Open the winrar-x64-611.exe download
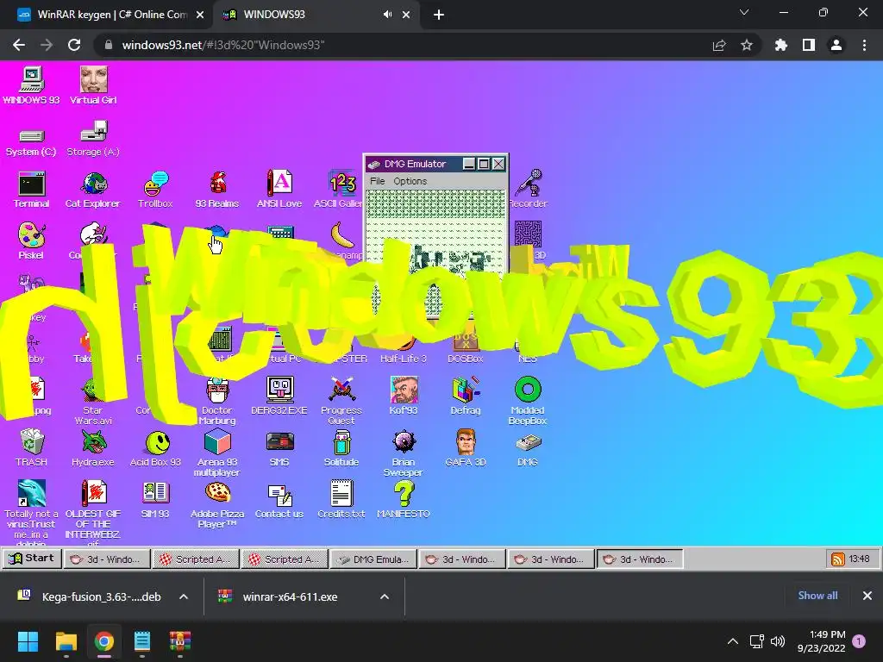 (290, 596)
